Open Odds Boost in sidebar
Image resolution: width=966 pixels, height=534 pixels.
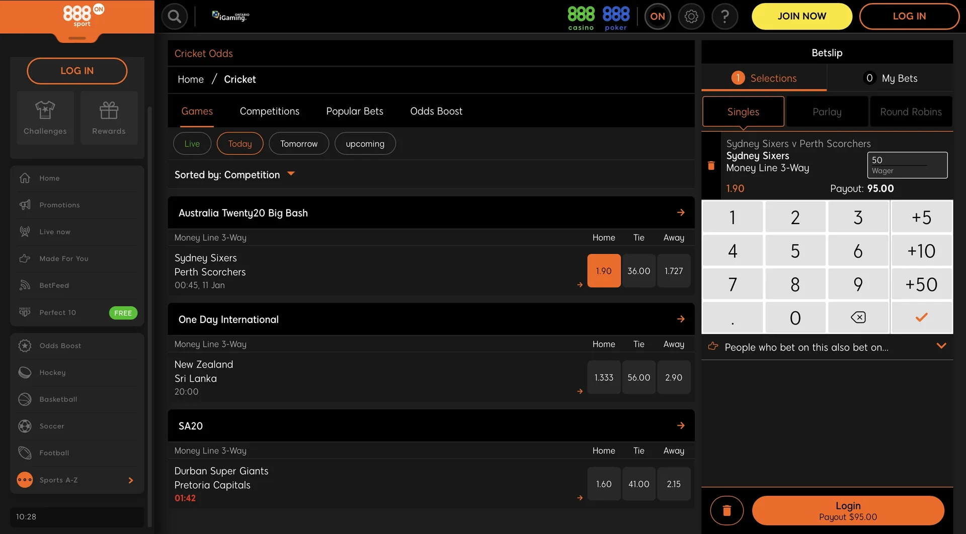pyautogui.click(x=77, y=346)
